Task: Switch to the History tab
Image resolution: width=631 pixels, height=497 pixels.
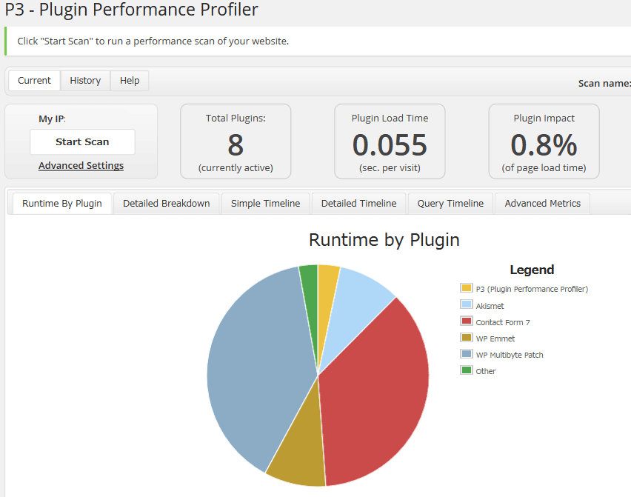Action: pyautogui.click(x=85, y=81)
